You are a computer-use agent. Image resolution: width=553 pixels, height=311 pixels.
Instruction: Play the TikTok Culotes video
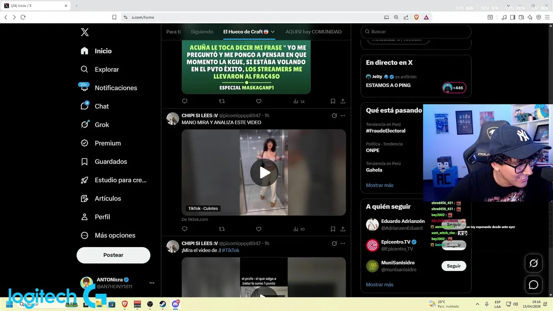[264, 173]
